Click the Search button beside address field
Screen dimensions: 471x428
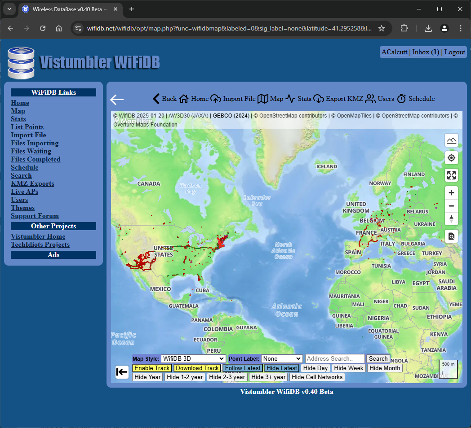pyautogui.click(x=378, y=358)
